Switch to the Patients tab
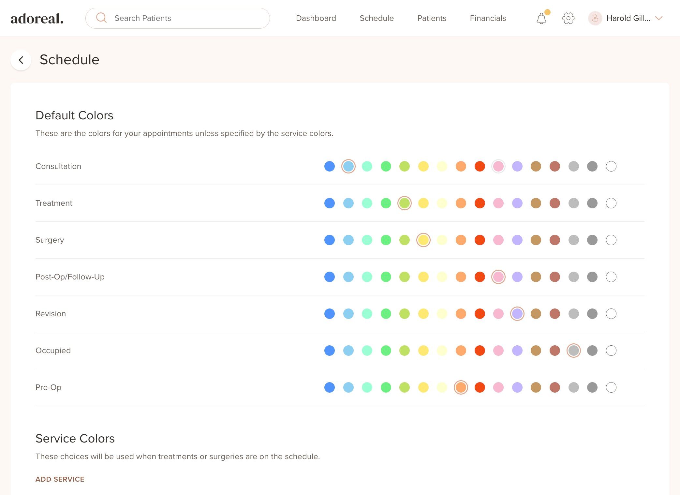 click(x=432, y=18)
